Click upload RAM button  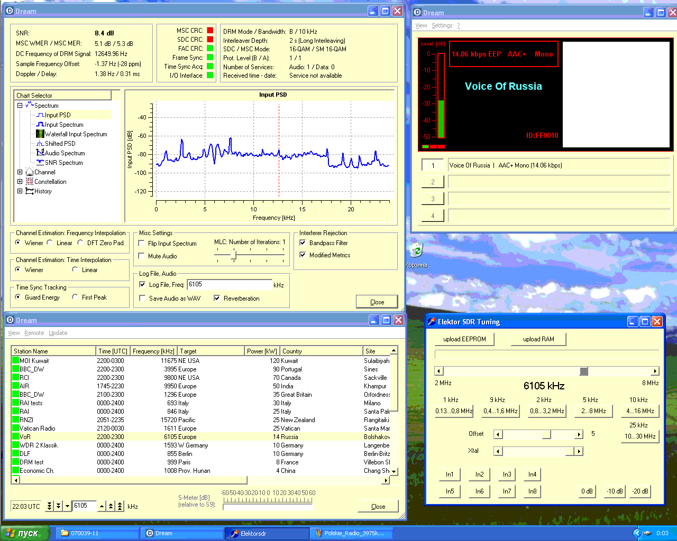point(538,339)
